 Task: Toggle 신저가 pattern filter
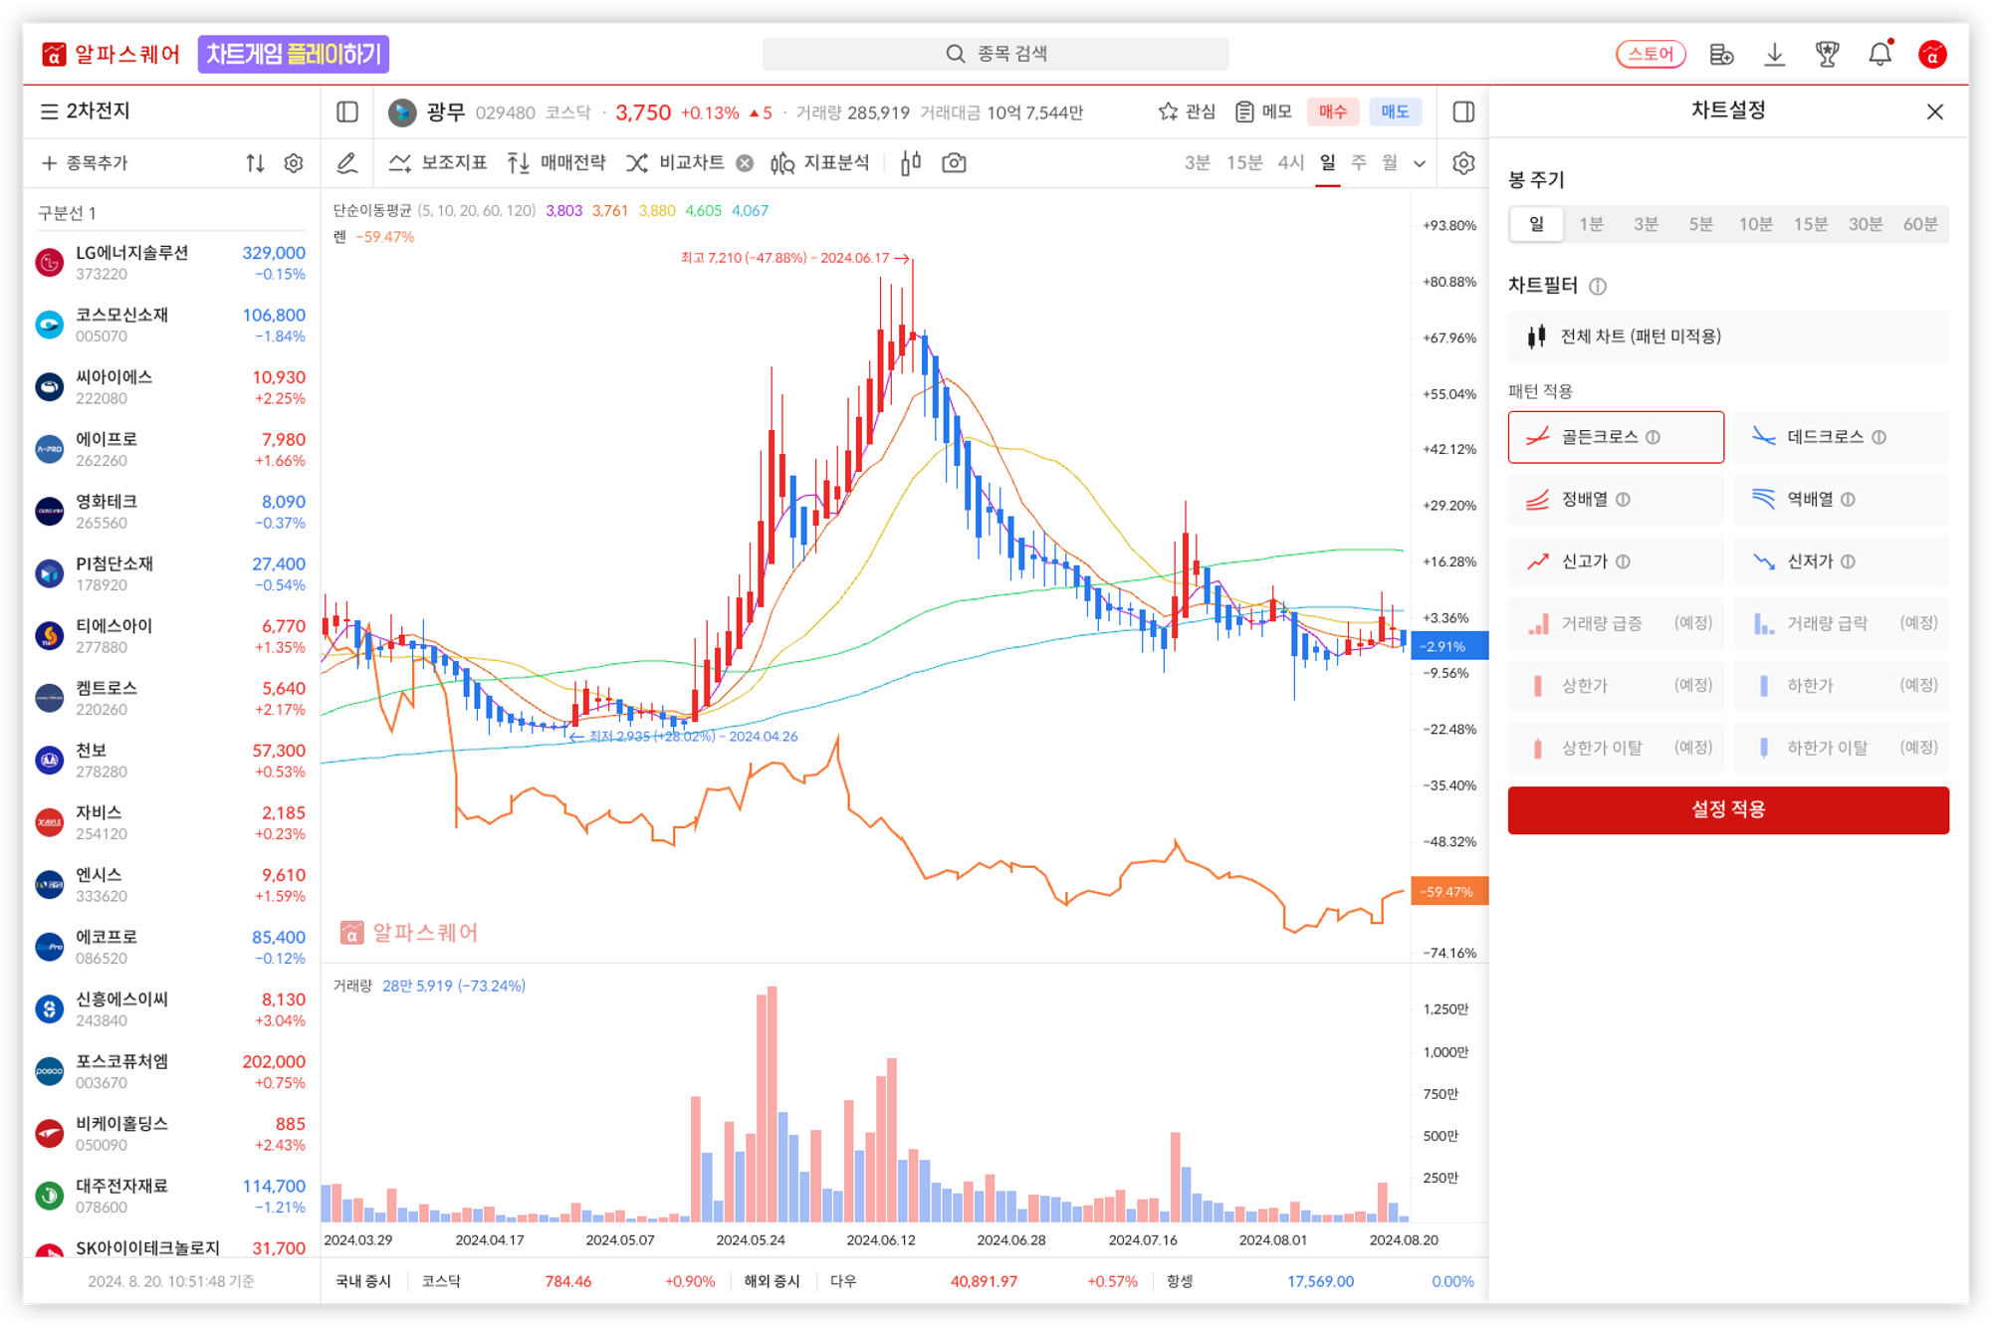point(1841,561)
